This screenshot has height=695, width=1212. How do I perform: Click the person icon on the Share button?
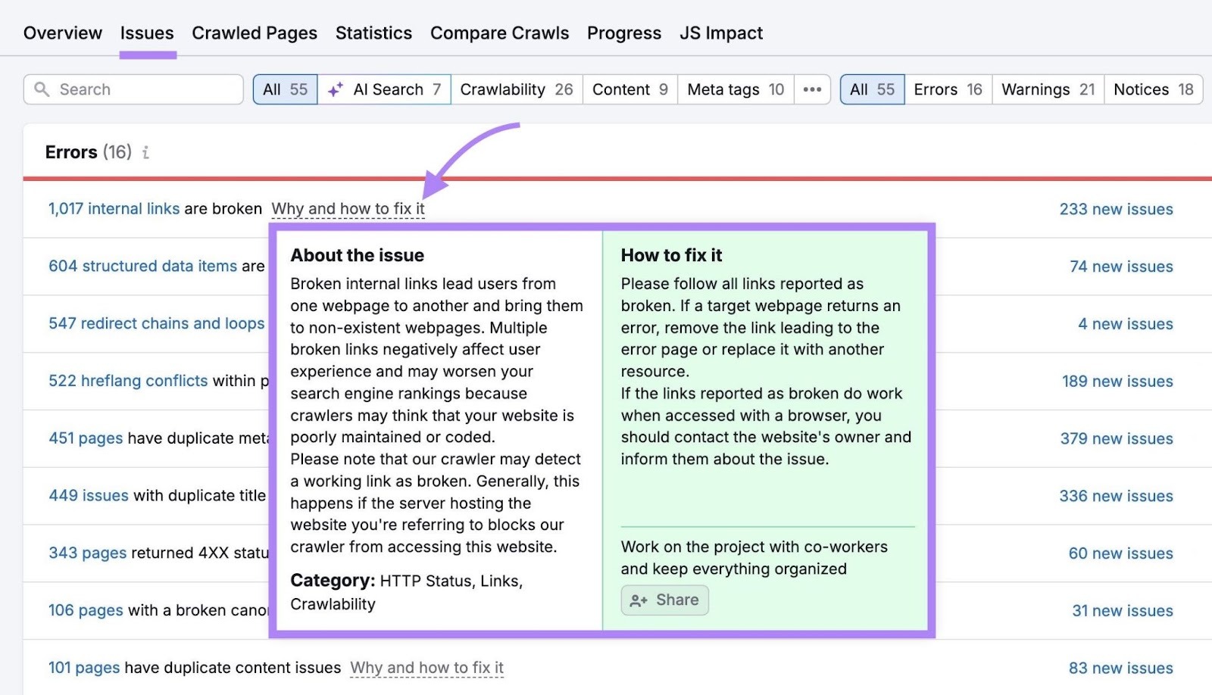(639, 600)
